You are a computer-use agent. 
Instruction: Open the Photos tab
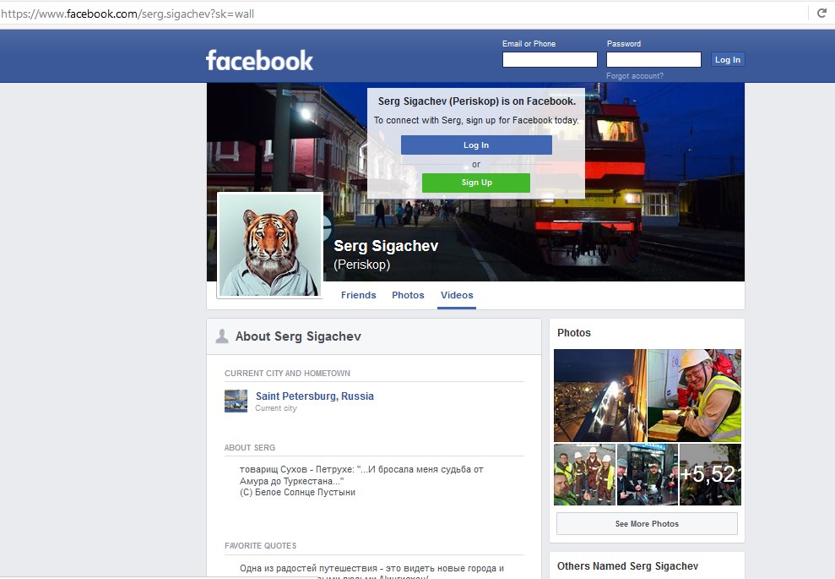pos(408,295)
